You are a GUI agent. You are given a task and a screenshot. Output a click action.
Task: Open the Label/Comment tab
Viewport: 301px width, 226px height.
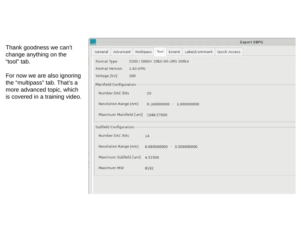pos(199,52)
